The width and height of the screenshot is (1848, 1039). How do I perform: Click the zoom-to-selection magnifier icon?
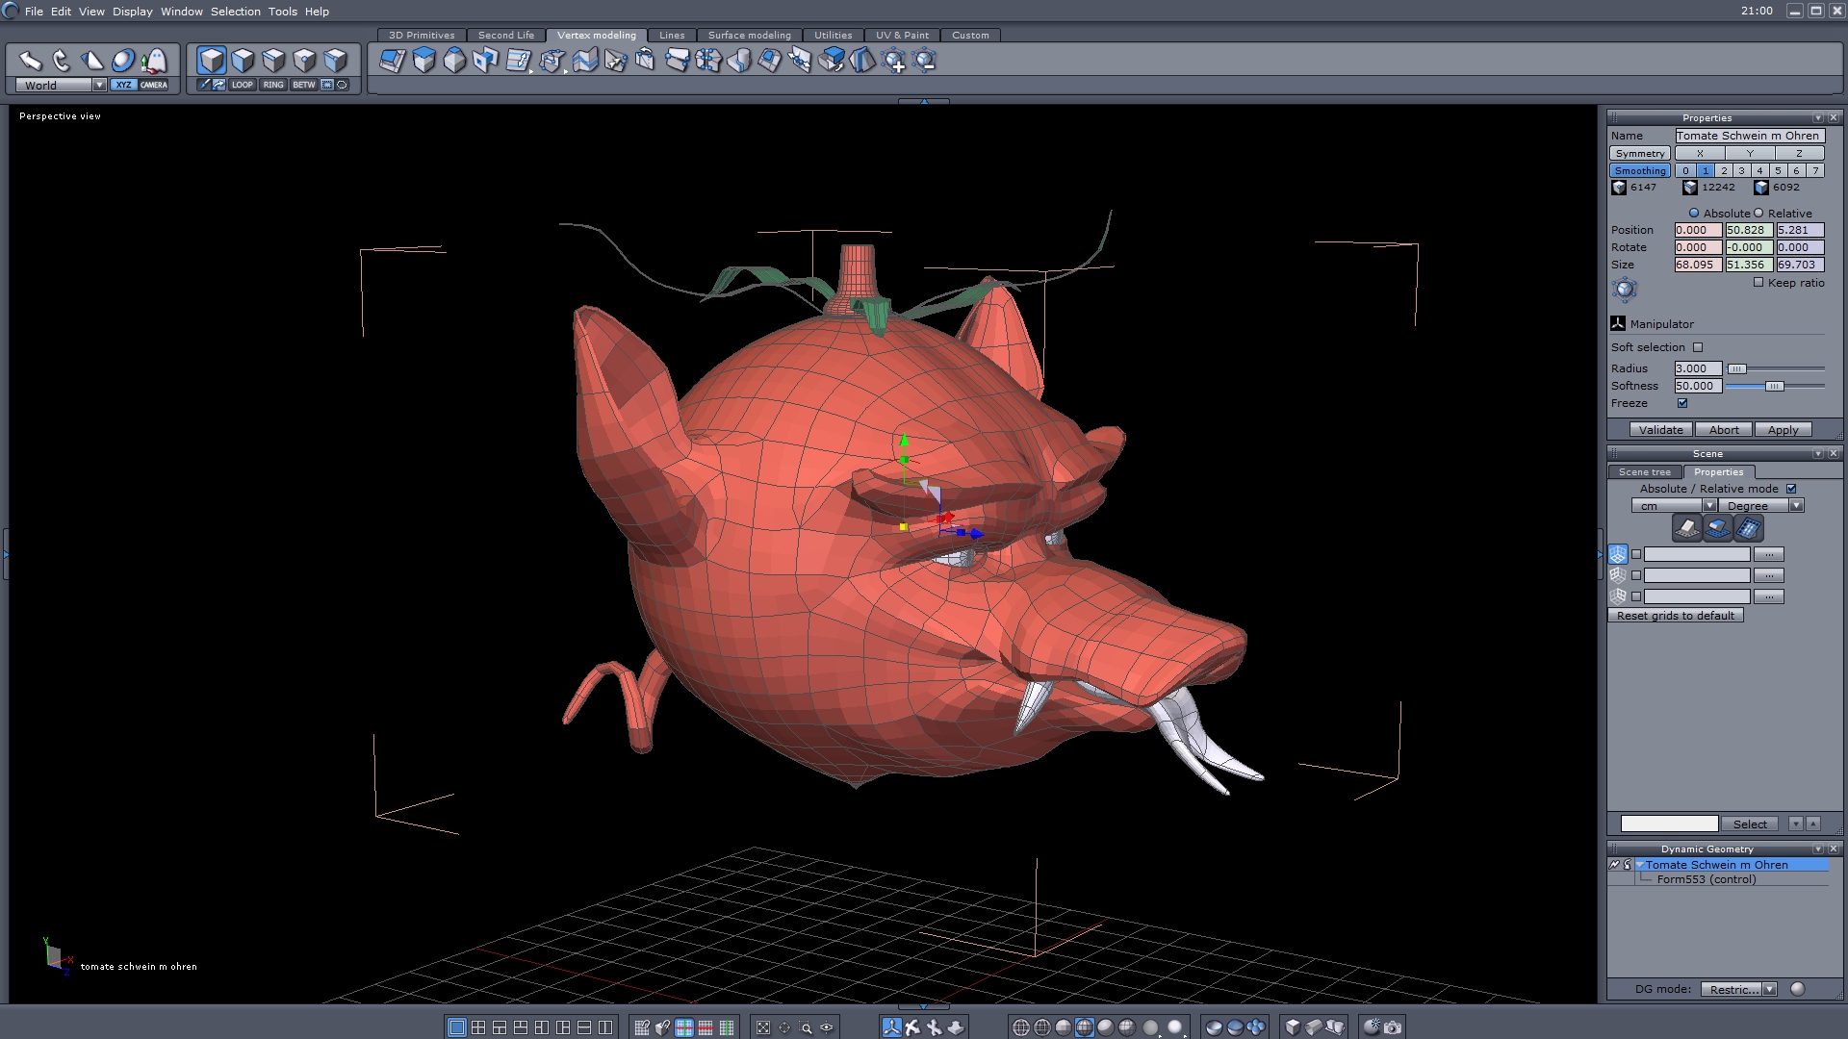806,1027
